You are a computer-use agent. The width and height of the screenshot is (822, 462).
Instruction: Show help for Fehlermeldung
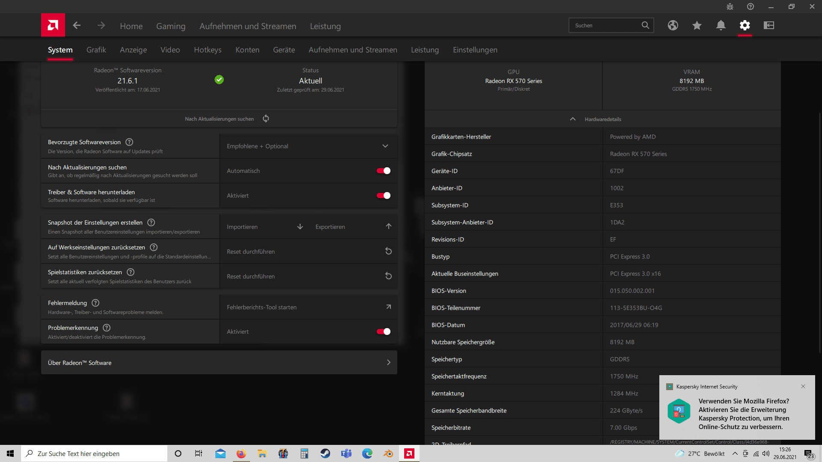[95, 303]
